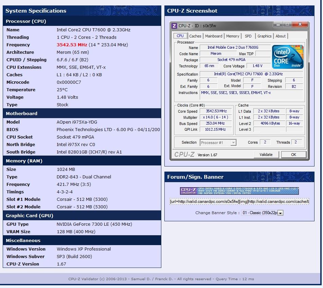Image resolution: width=323 pixels, height=288 pixels.
Task: Switch to the About tab
Action: click(x=280, y=36)
